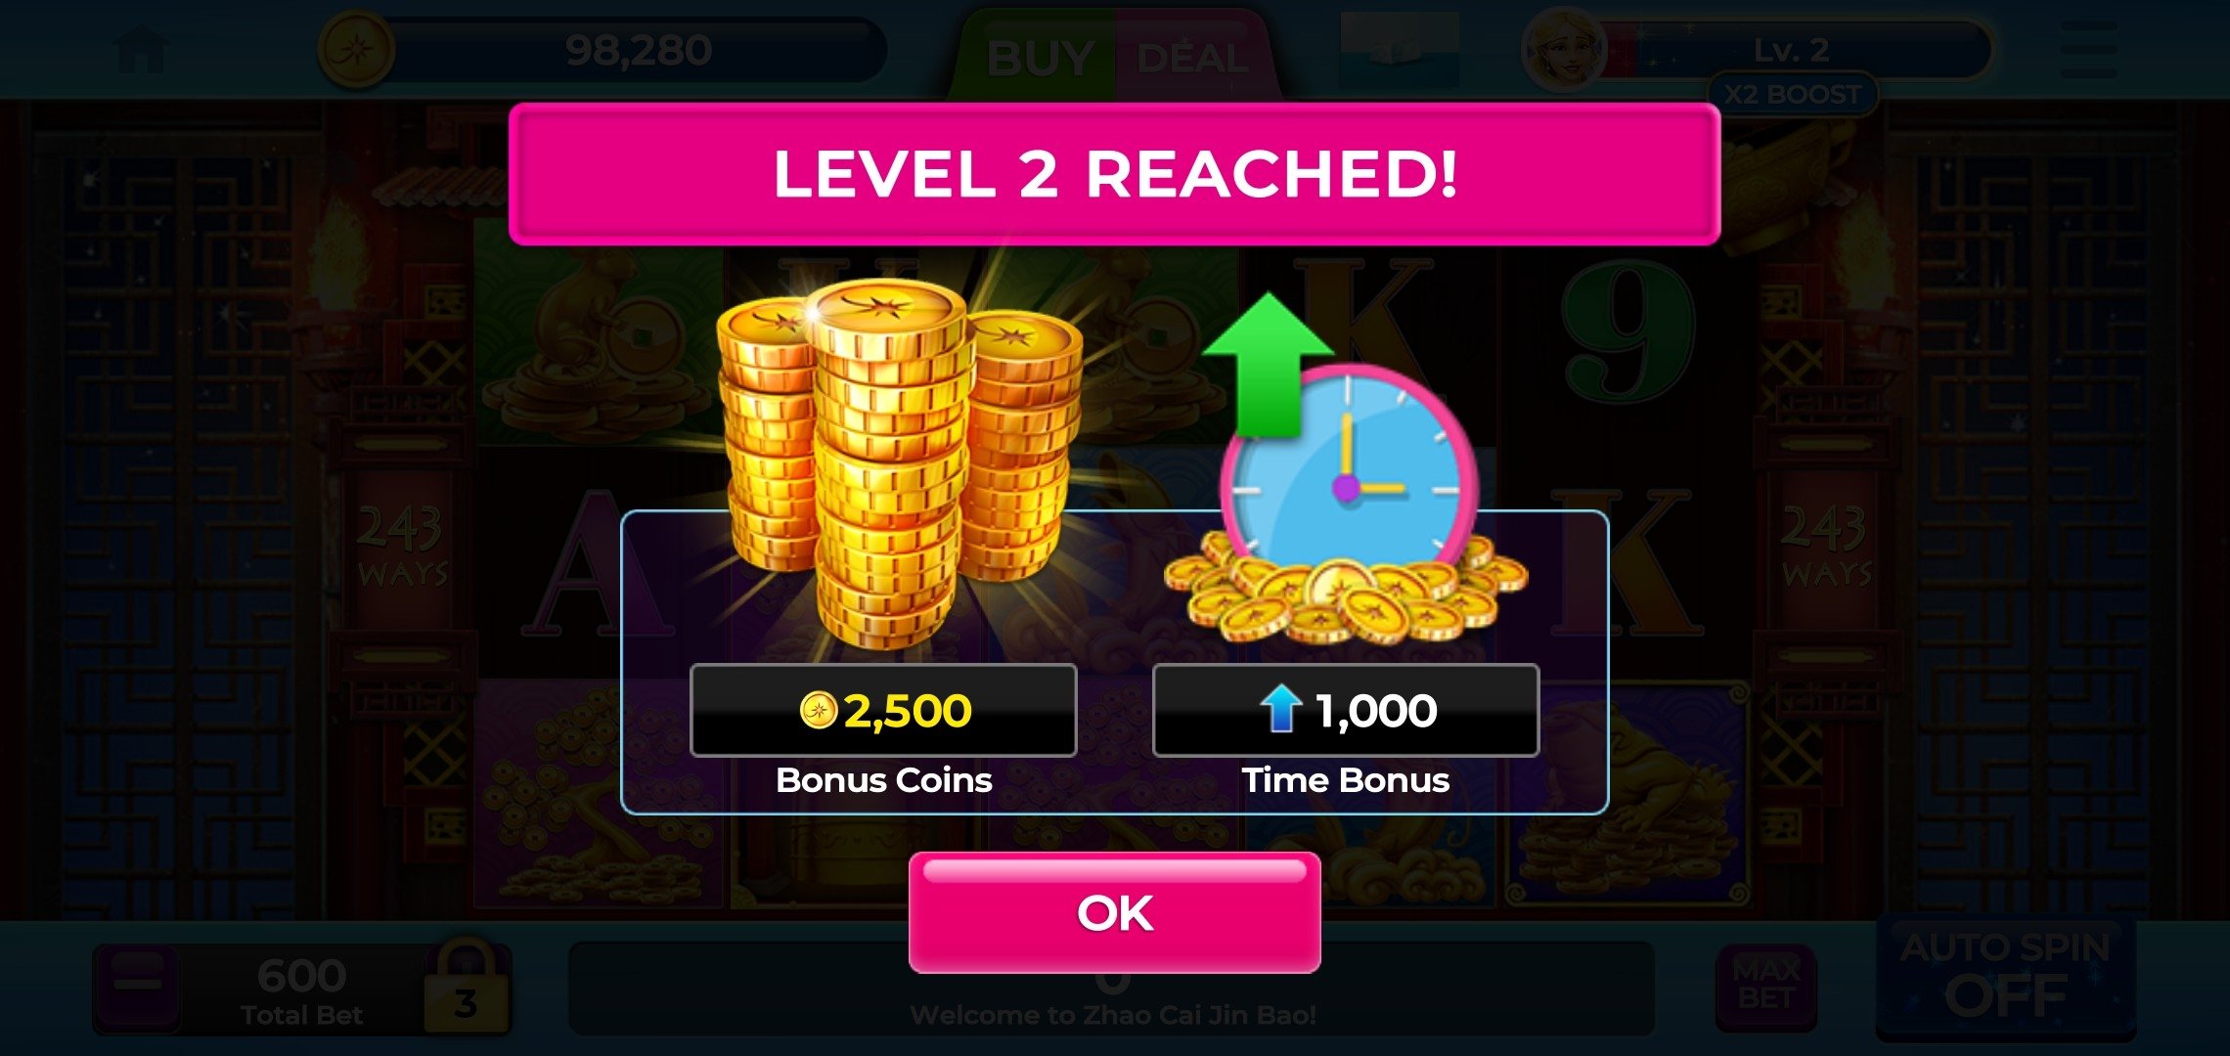Open the DEAL tab
2230x1056 pixels.
[1193, 57]
